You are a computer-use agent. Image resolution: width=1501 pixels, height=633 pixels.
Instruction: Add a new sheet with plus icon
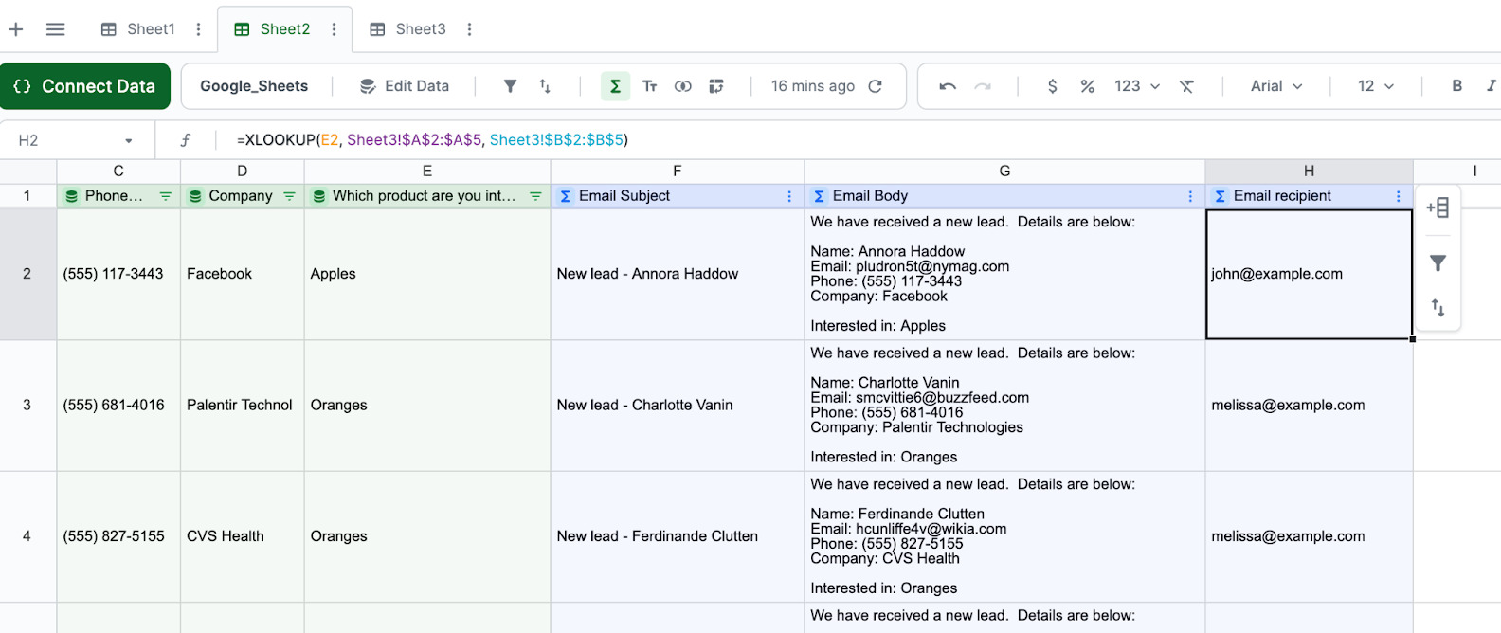[16, 29]
